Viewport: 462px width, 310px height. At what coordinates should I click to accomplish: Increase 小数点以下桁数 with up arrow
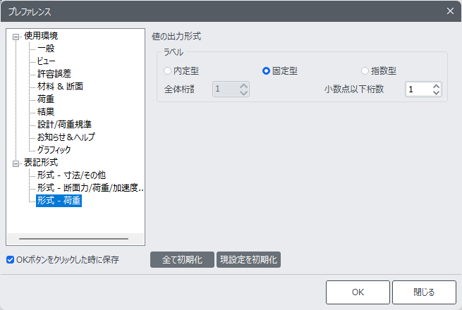436,86
